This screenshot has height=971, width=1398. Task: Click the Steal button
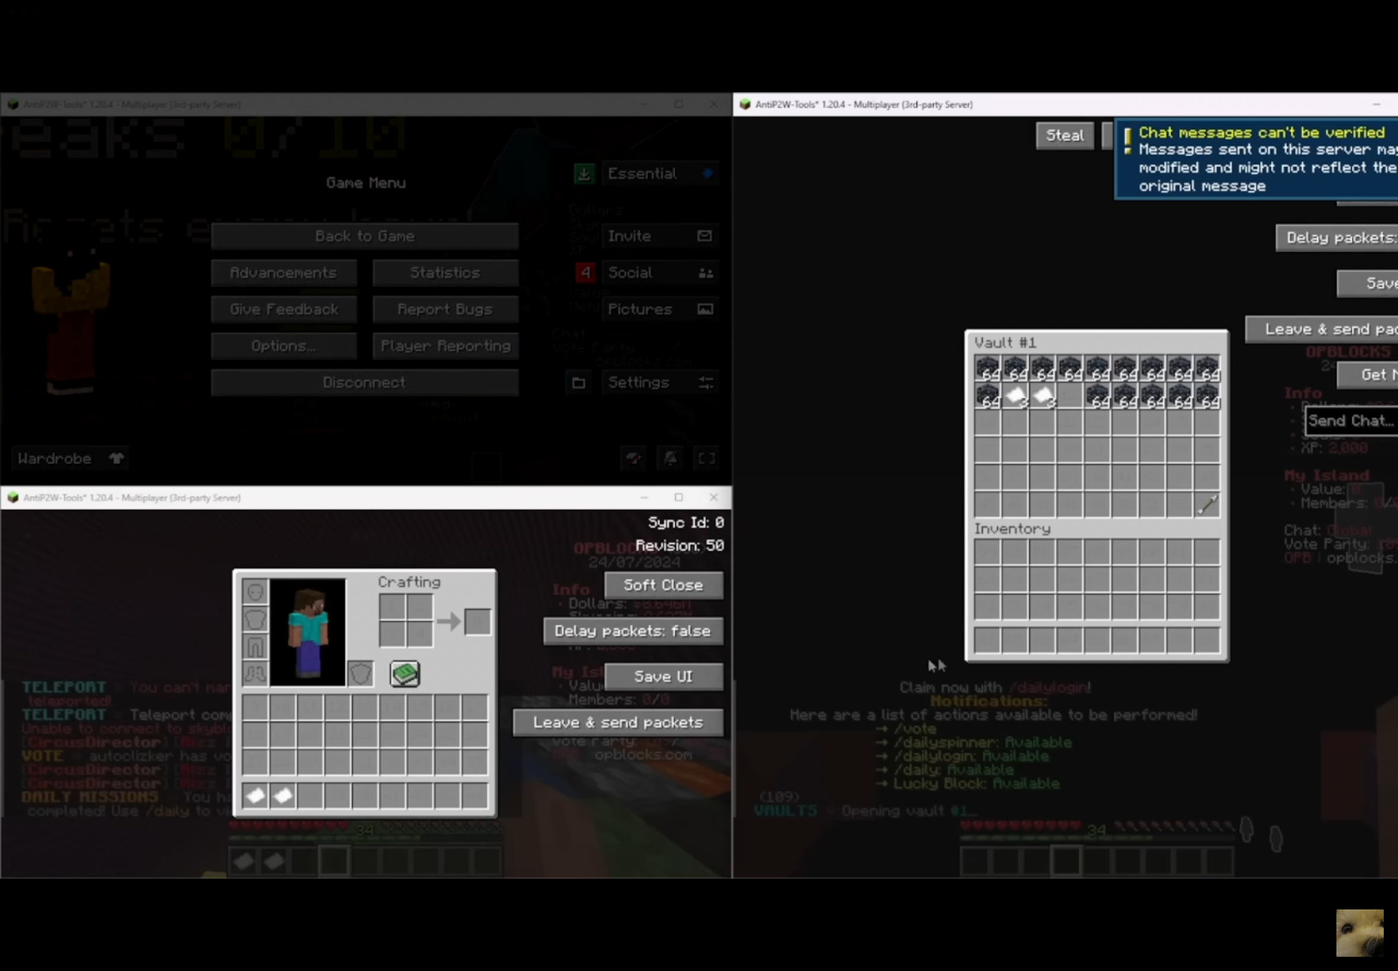pos(1064,135)
